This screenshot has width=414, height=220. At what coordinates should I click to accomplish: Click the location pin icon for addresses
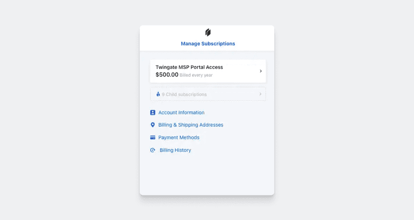pyautogui.click(x=153, y=125)
